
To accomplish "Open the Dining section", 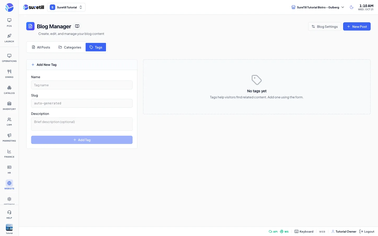I will (x=9, y=74).
